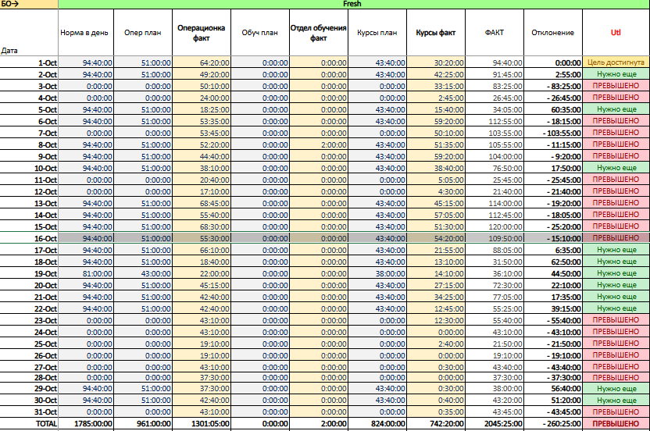Select the '17:50:00' deviation cell
650x431 pixels.
pos(553,168)
